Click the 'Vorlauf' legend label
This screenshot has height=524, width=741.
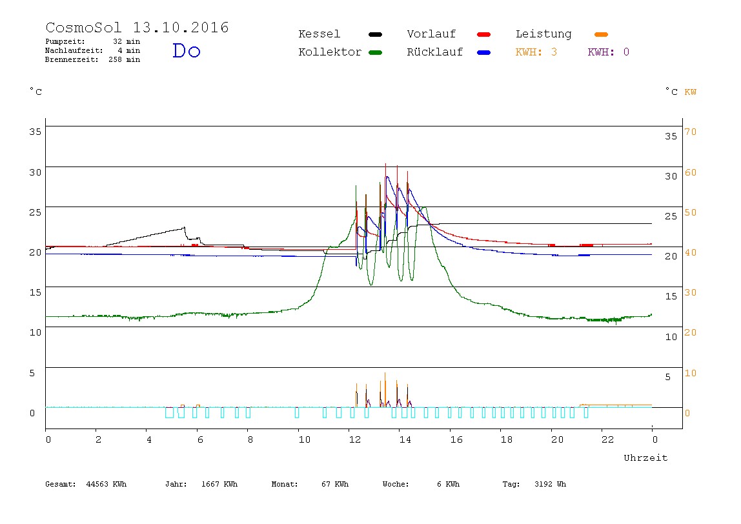pyautogui.click(x=431, y=34)
